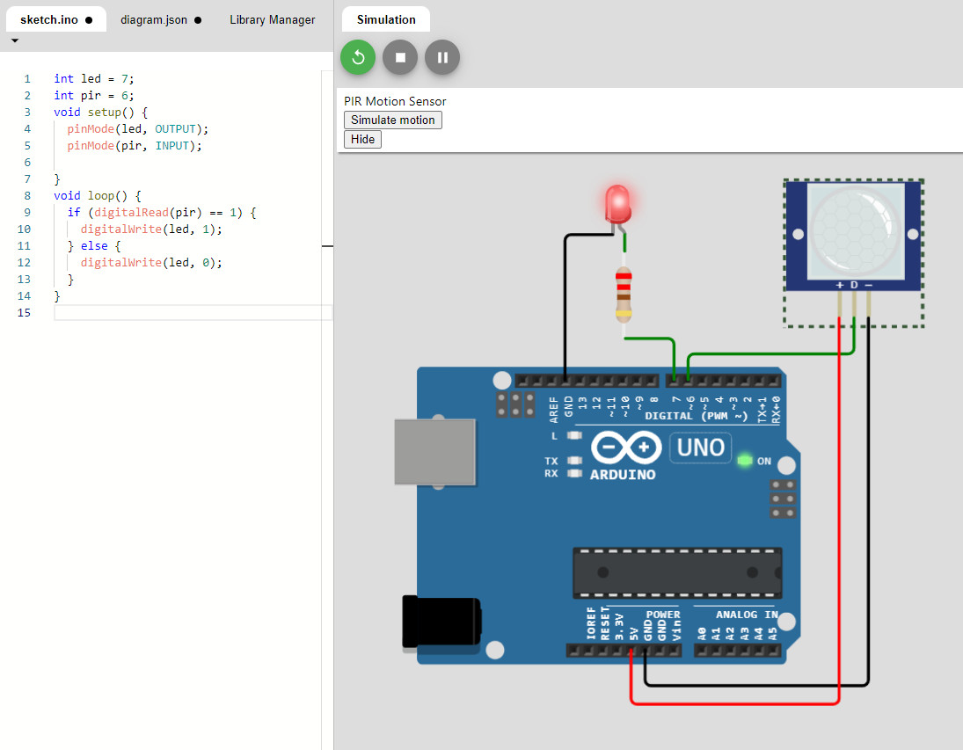The height and width of the screenshot is (750, 963).
Task: Pause the simulation
Action: click(442, 58)
